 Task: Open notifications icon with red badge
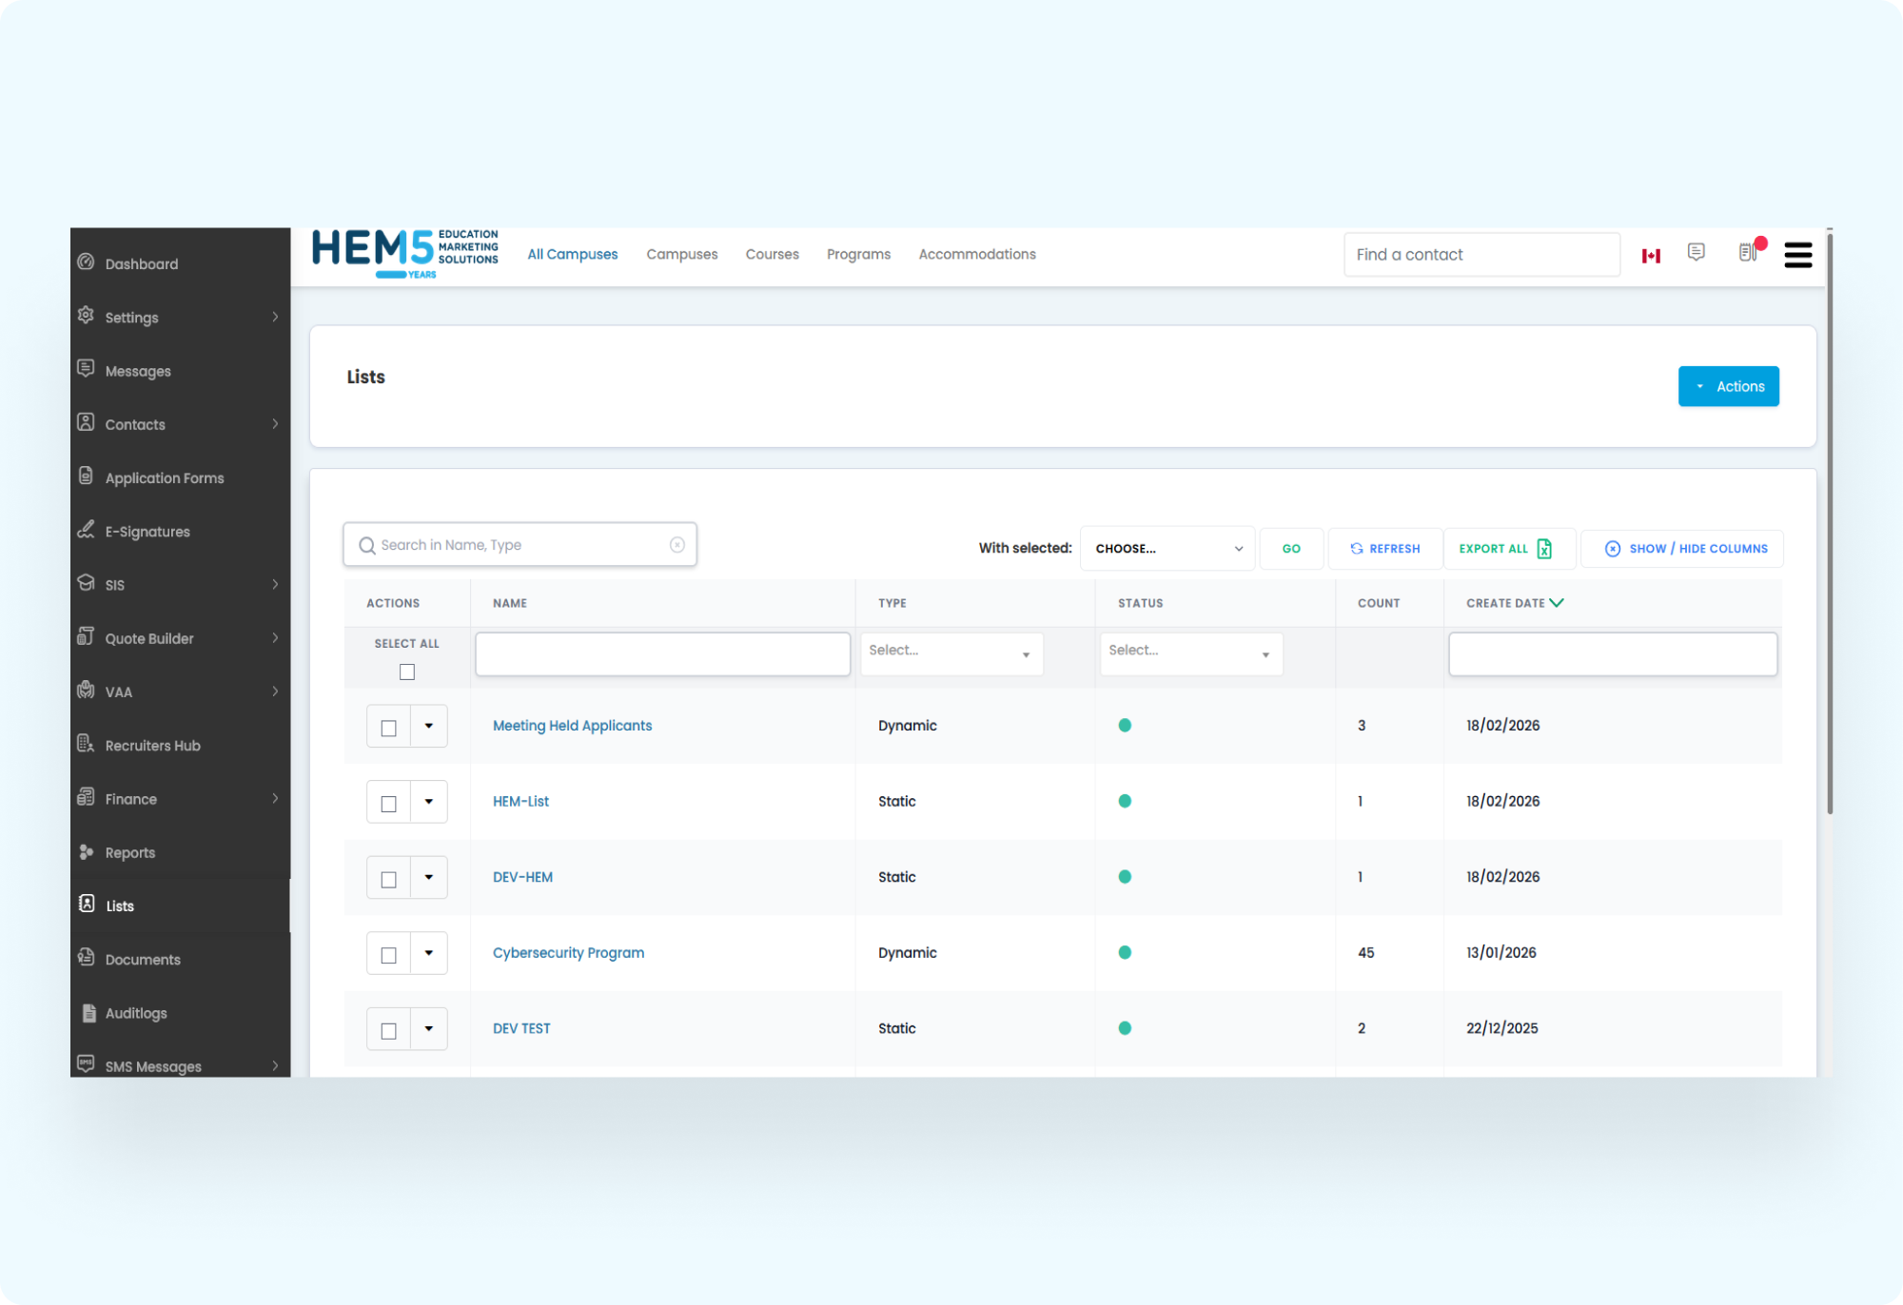tap(1749, 252)
